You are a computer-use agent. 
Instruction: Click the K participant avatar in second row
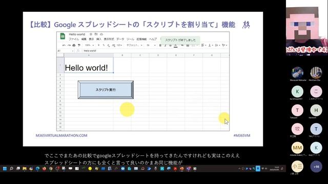point(297,91)
